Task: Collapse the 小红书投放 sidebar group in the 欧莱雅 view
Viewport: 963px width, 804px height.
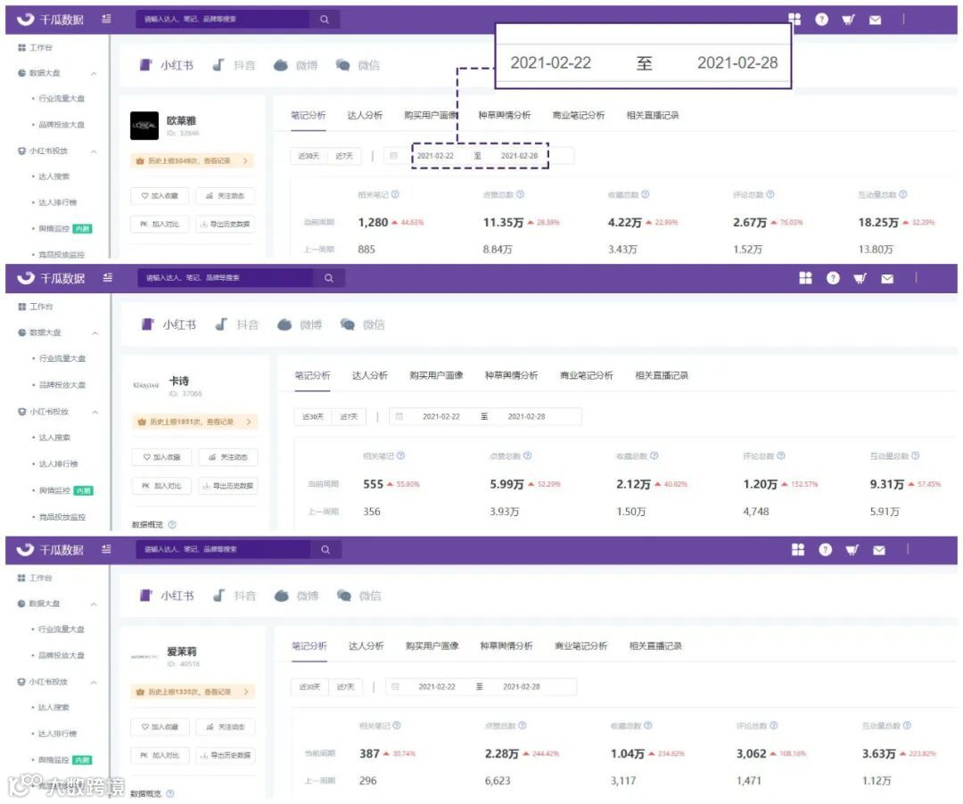Action: point(94,151)
